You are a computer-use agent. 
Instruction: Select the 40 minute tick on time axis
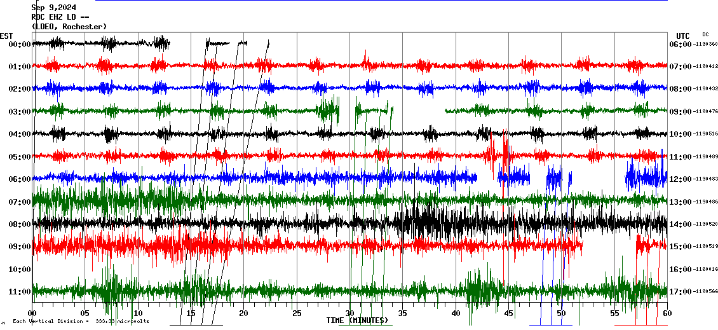[456, 313]
